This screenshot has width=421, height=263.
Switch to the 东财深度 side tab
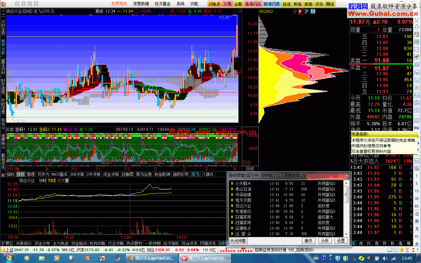coord(3,106)
